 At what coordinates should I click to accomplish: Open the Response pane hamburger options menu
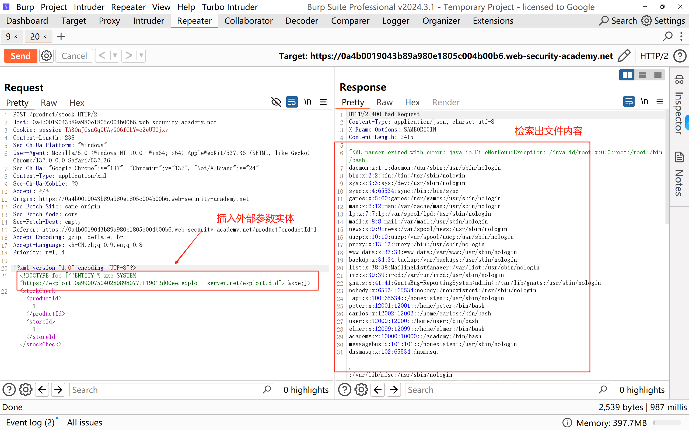[660, 102]
